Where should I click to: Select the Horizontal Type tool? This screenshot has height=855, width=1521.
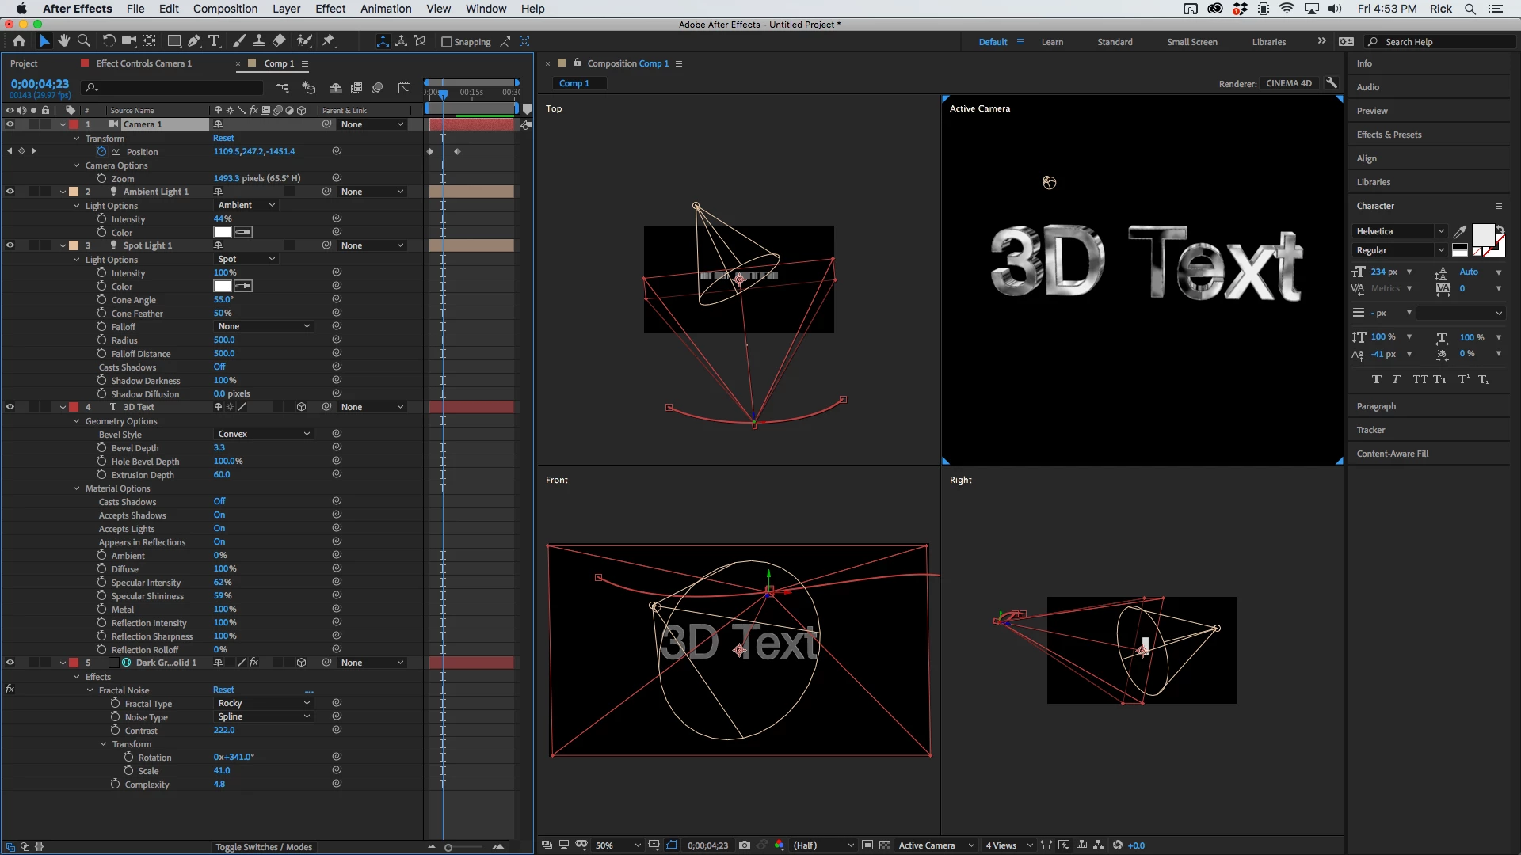tap(214, 41)
